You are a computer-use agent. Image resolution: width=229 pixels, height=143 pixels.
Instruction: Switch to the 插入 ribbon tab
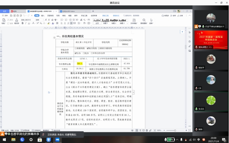click(x=43, y=15)
